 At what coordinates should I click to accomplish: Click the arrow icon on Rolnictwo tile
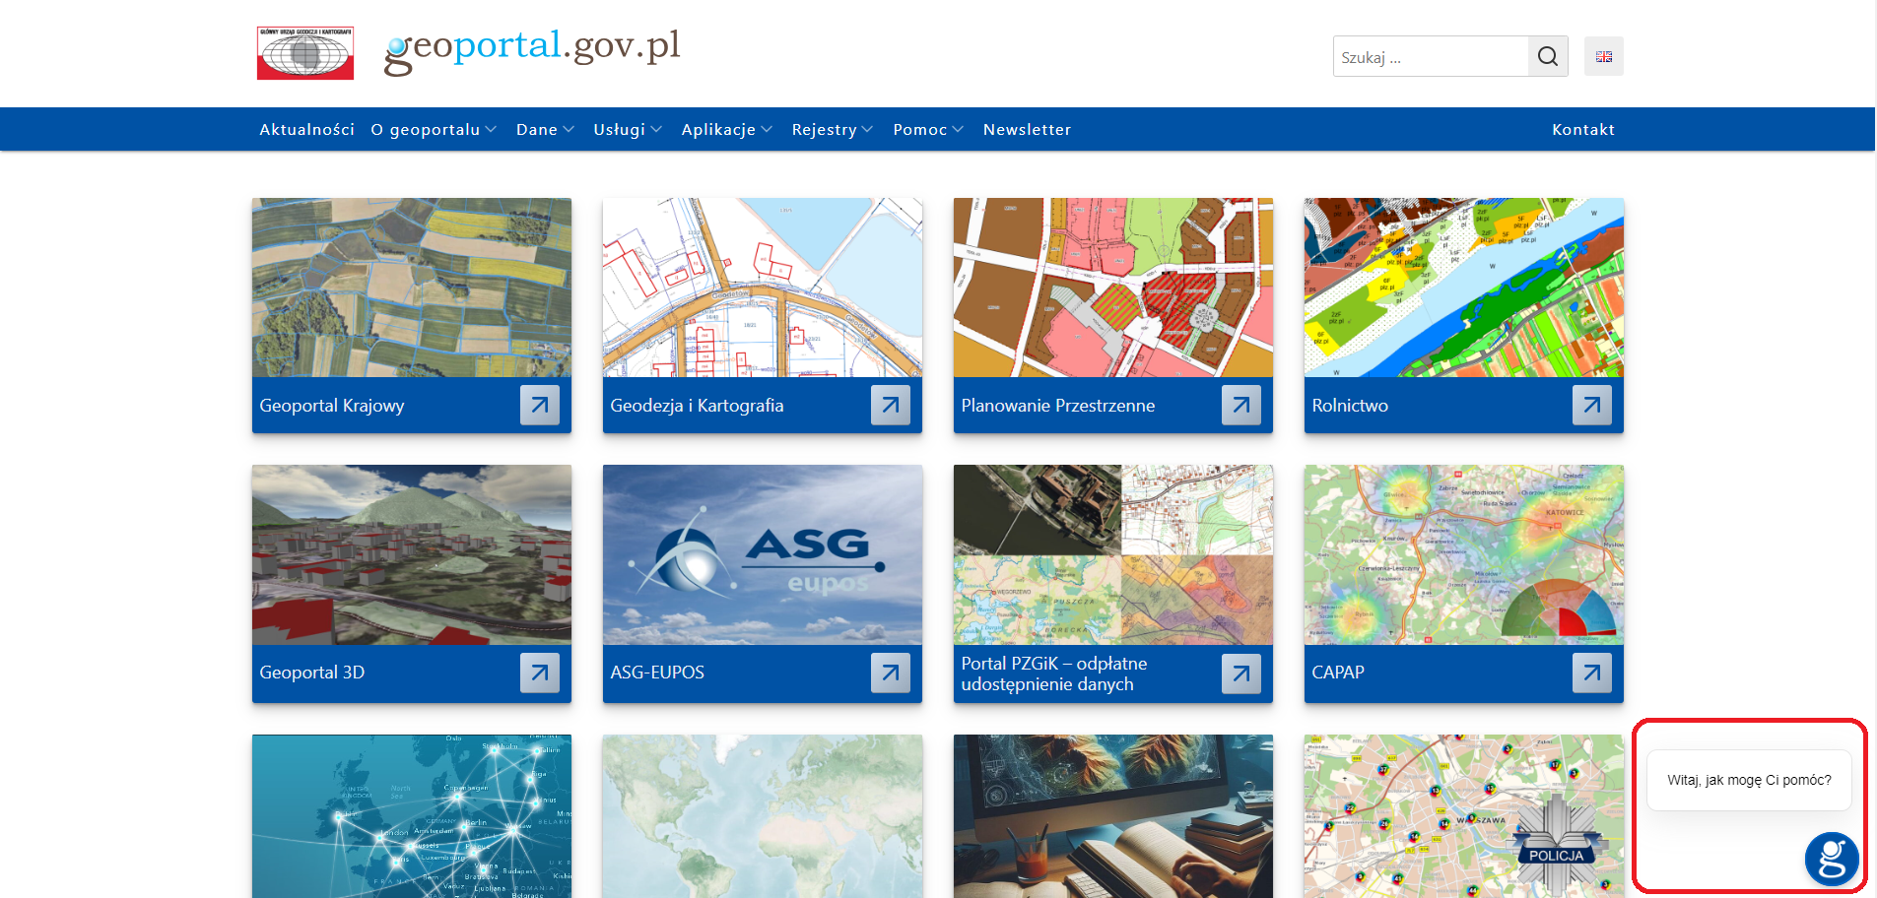pos(1591,405)
